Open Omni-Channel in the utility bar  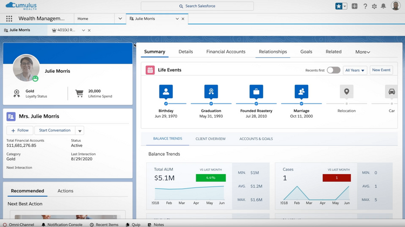point(18,225)
